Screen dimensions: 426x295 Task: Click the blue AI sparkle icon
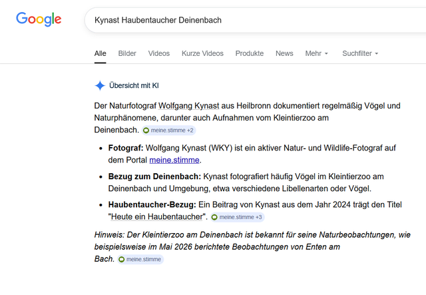100,86
